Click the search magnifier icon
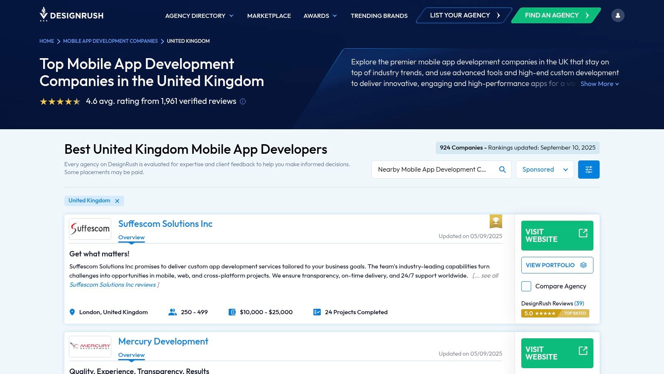 (502, 170)
